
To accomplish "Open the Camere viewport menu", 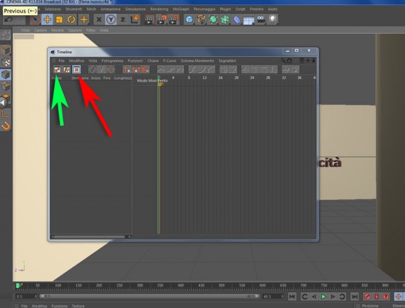I will (40, 30).
